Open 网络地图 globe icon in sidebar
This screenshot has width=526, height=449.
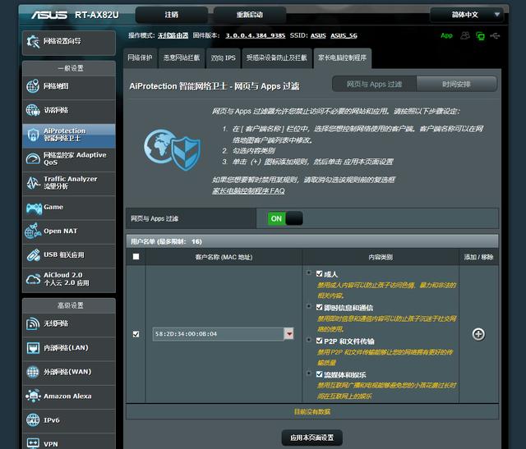(33, 86)
